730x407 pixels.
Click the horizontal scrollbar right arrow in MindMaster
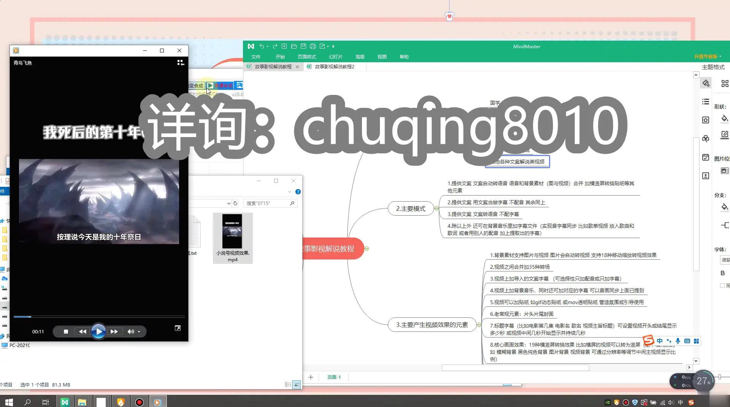pyautogui.click(x=689, y=368)
